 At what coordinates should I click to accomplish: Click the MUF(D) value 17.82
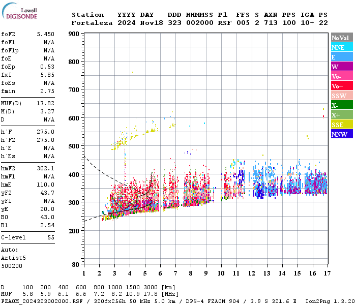(46, 104)
